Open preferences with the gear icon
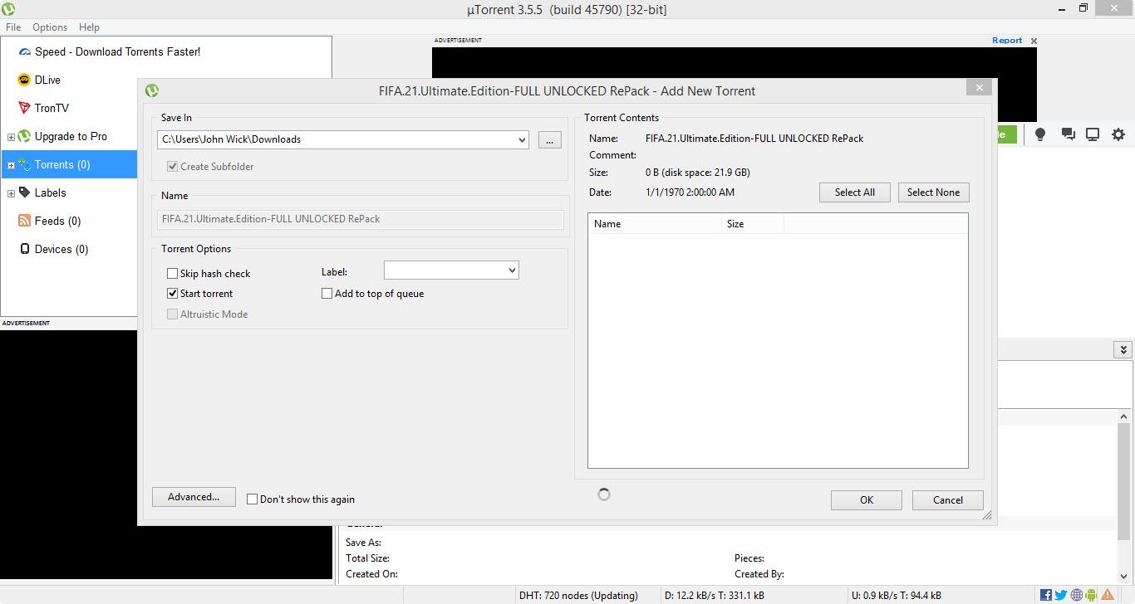 [x=1118, y=134]
